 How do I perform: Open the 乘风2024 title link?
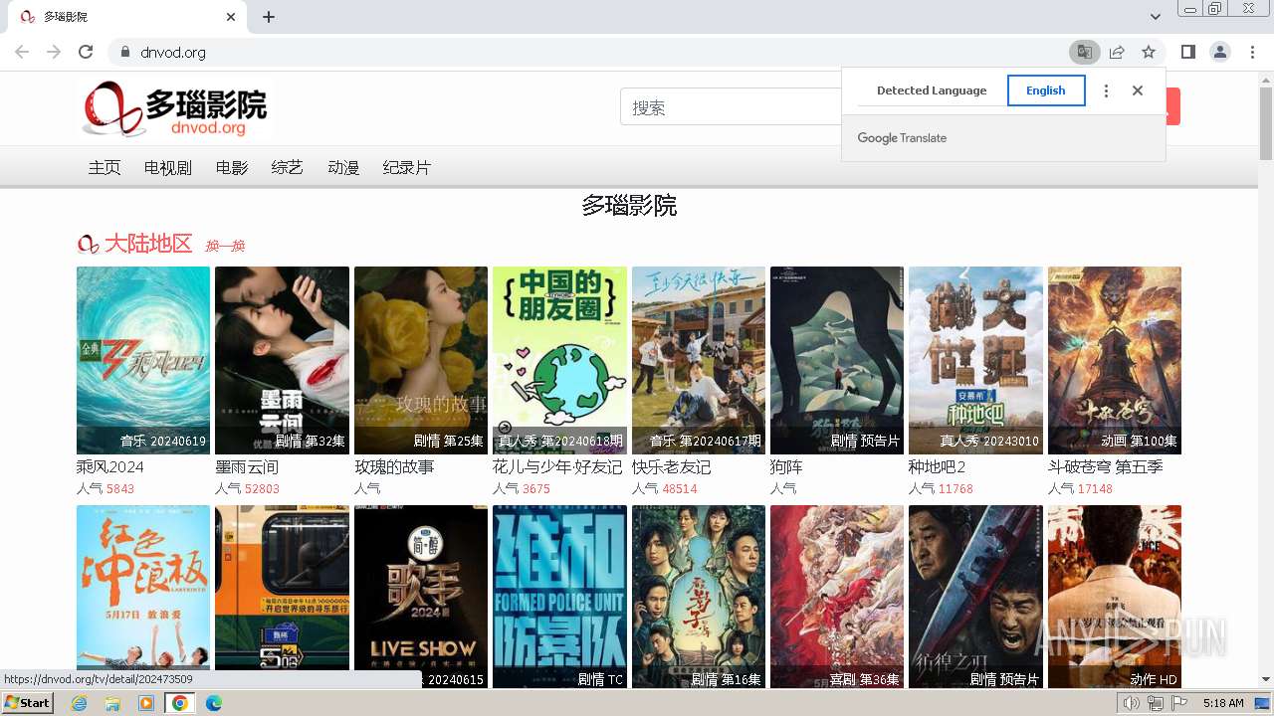tap(110, 467)
